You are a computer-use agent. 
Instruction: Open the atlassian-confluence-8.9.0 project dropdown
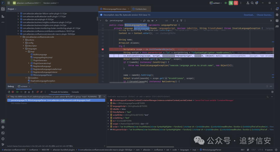click(27, 3)
